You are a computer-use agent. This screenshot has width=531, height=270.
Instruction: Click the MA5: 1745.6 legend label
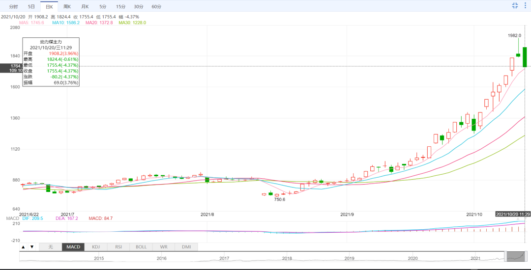click(x=31, y=22)
